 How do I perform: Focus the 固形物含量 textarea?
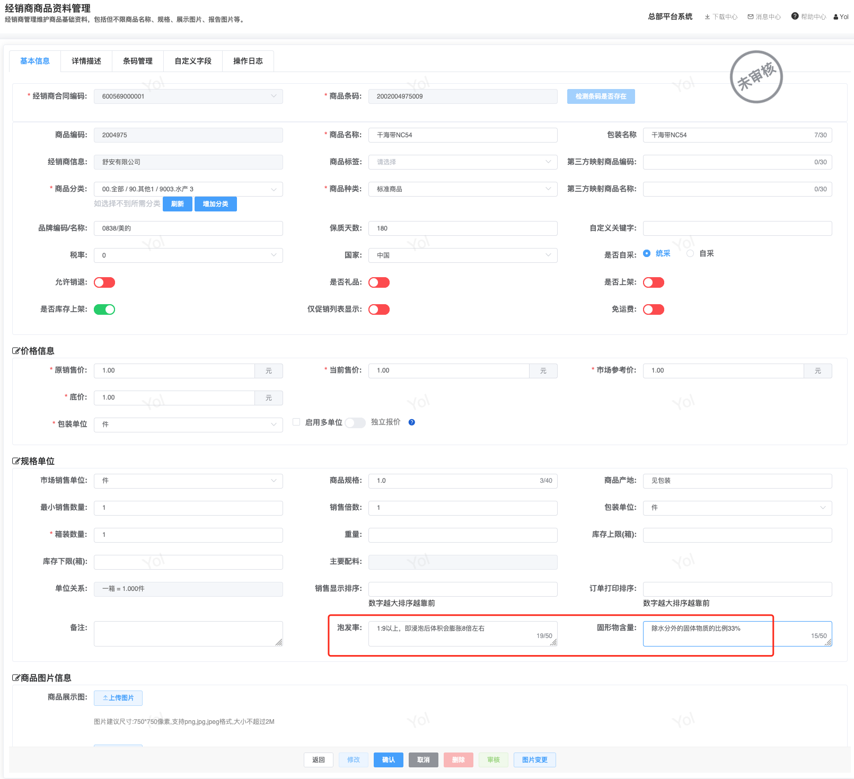pos(737,634)
